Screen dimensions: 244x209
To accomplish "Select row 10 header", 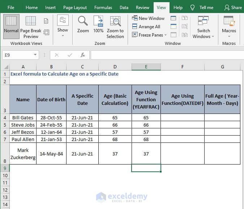I will click(5, 175).
